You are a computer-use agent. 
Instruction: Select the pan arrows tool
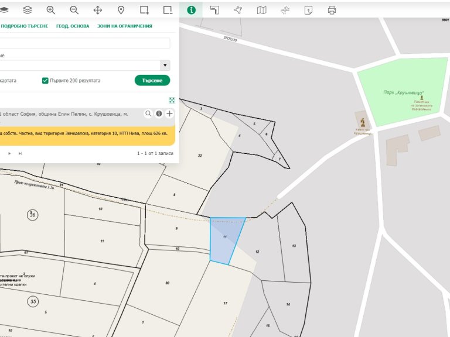point(98,10)
